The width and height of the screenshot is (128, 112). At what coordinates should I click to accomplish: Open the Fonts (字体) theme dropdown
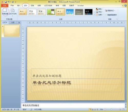[x=100, y=12]
